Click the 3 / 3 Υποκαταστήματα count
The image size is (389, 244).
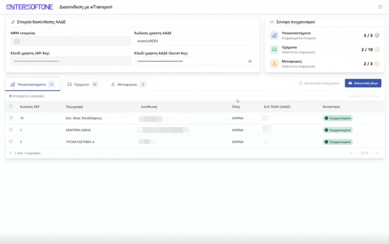coord(368,35)
